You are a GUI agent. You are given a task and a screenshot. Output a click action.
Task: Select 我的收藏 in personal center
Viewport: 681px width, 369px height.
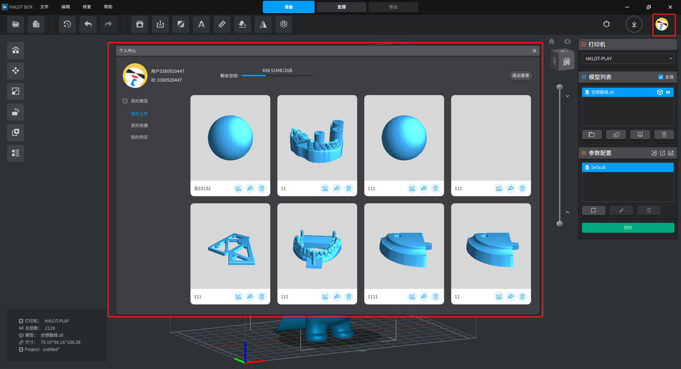[139, 126]
